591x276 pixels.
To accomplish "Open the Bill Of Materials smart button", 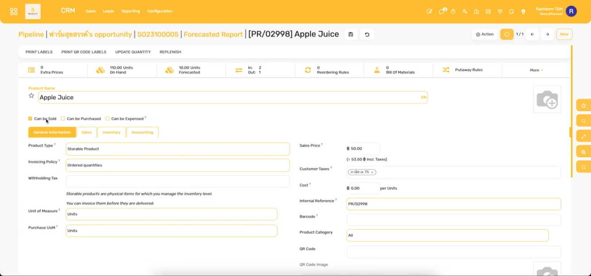I will [398, 69].
